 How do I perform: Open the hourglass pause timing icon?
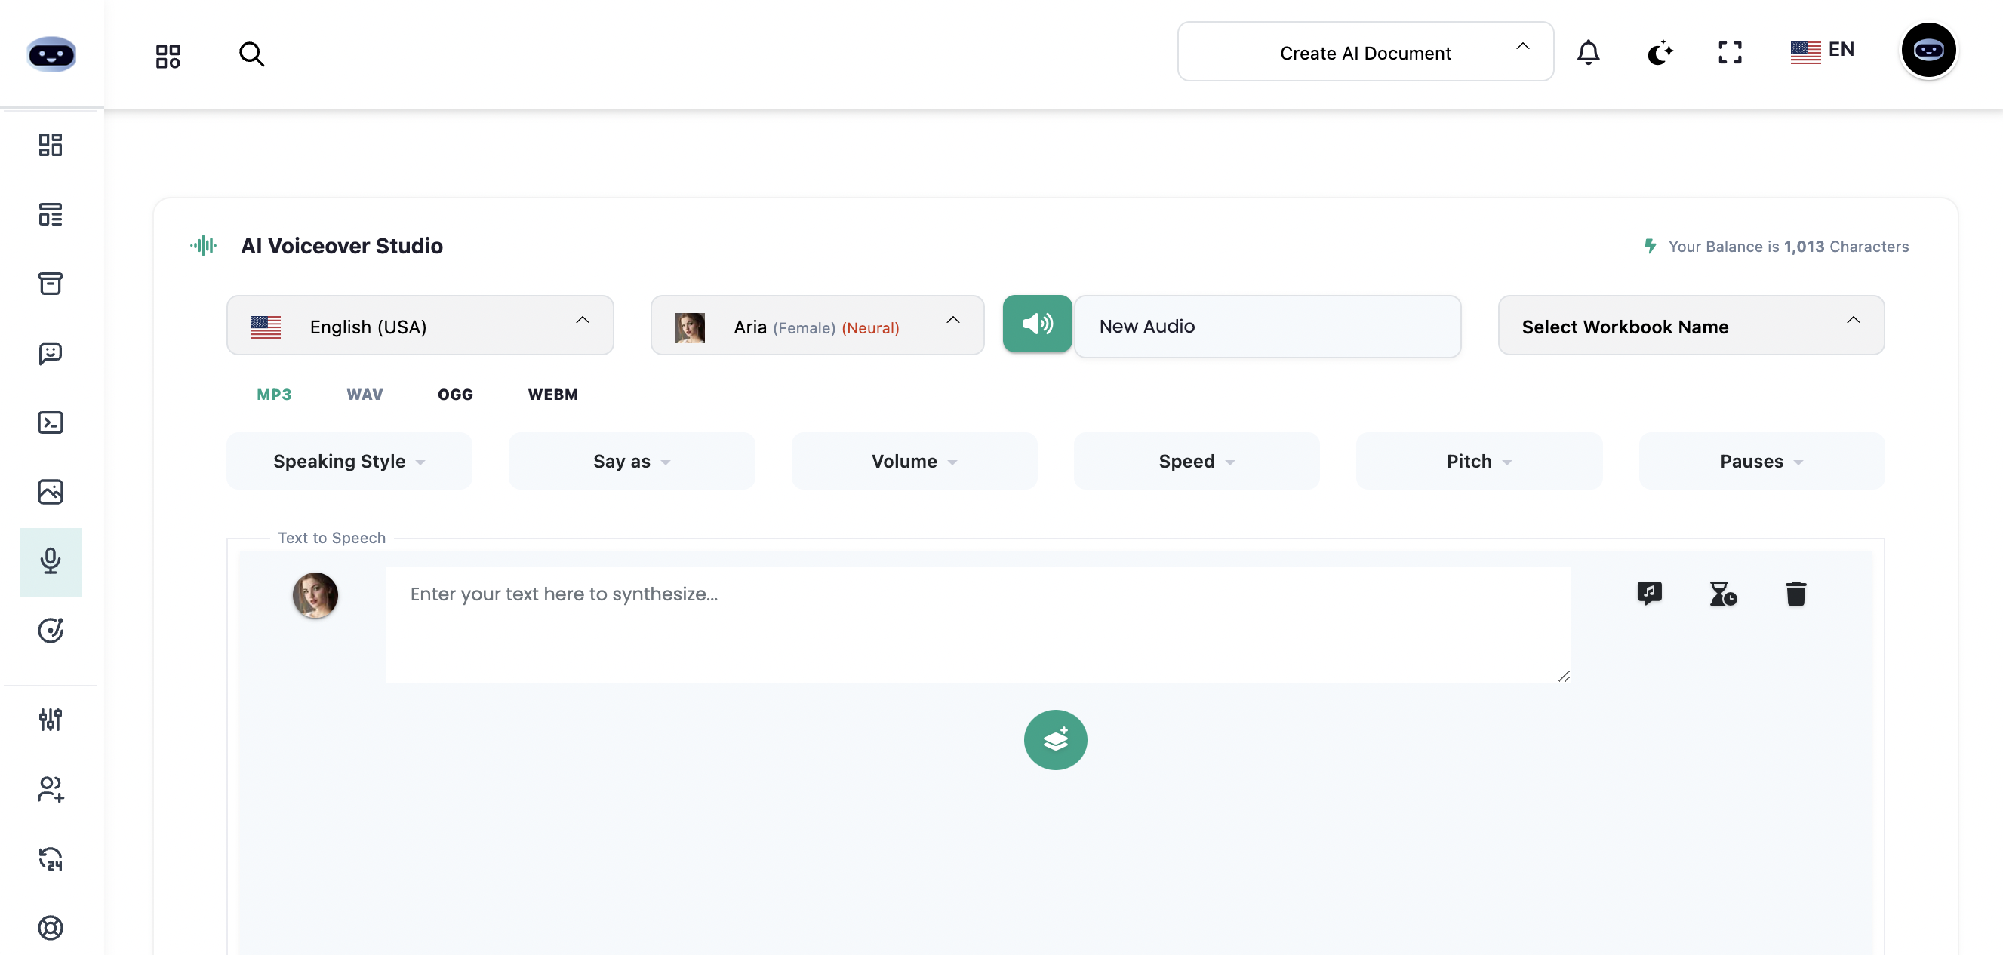pos(1723,594)
